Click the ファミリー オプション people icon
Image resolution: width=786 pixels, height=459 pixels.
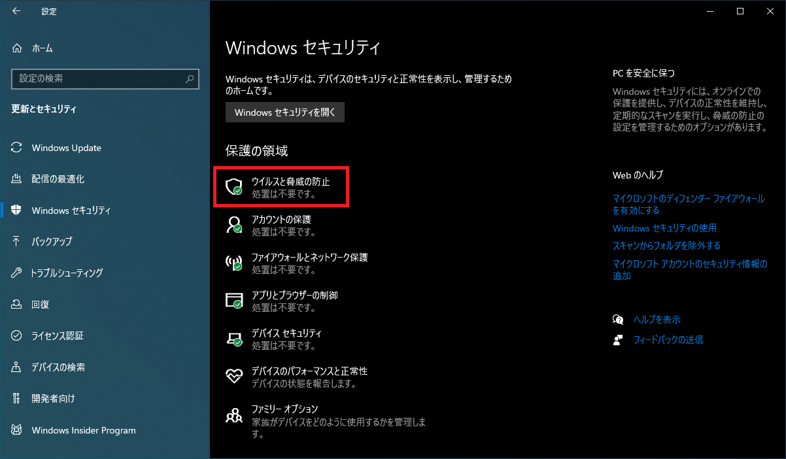(234, 415)
